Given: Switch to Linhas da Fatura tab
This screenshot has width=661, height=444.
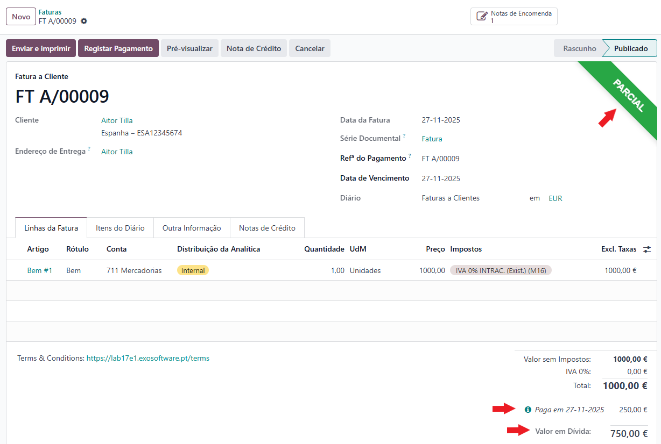Looking at the screenshot, I should tap(51, 228).
